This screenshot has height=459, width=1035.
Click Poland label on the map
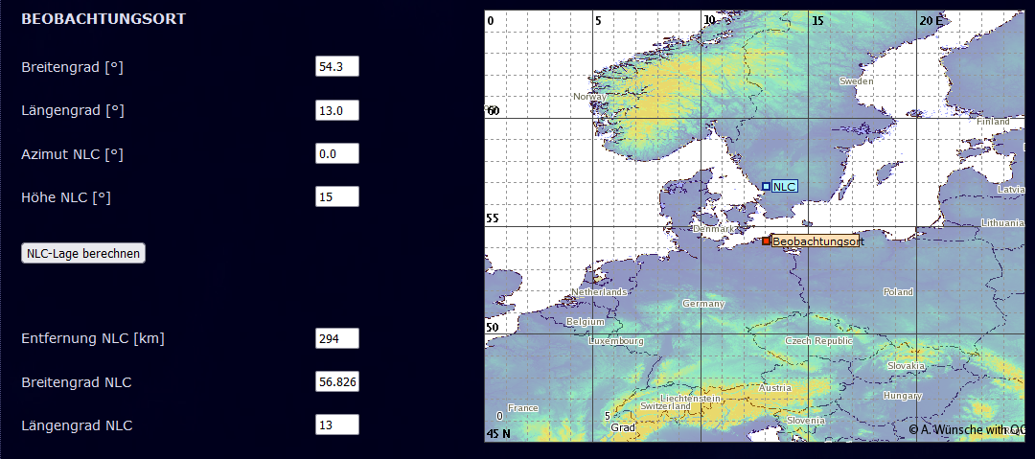[898, 291]
